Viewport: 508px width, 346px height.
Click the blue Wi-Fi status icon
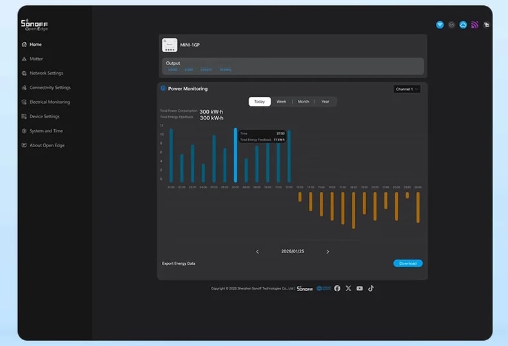coord(440,25)
